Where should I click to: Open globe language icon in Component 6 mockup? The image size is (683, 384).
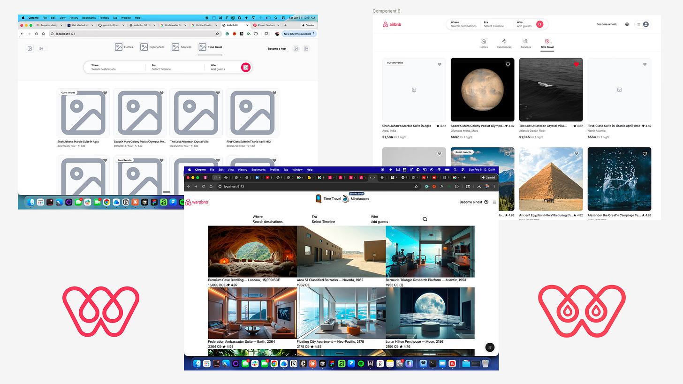pyautogui.click(x=627, y=24)
